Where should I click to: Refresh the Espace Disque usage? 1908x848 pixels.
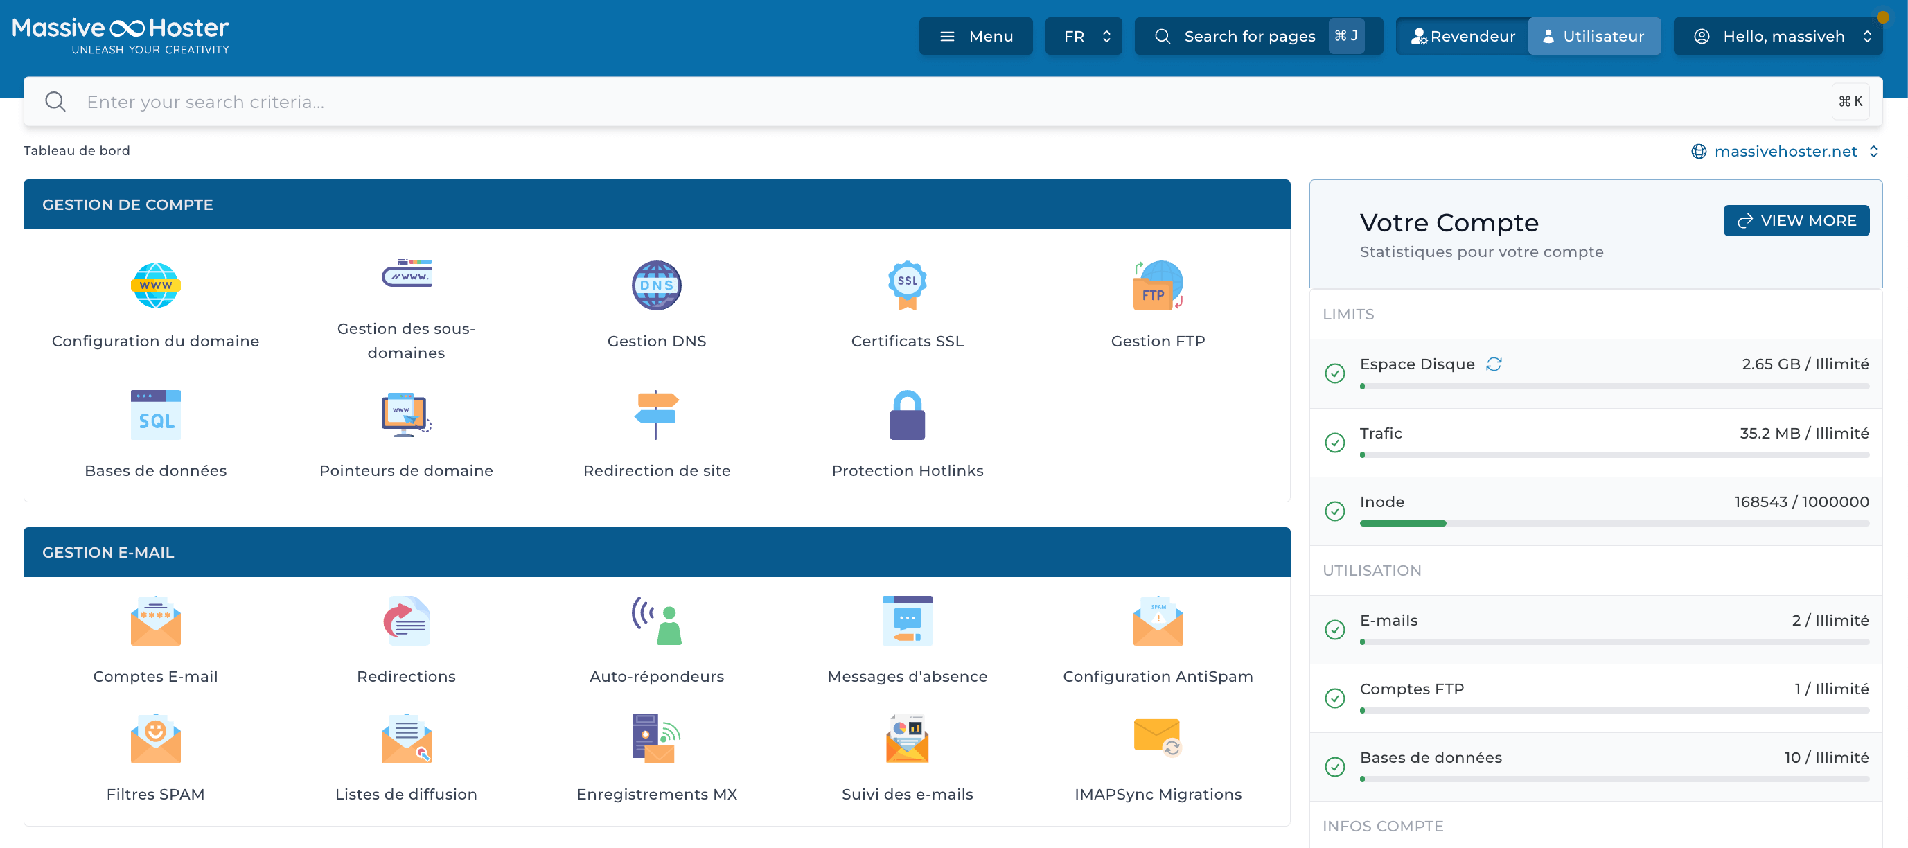pyautogui.click(x=1494, y=364)
